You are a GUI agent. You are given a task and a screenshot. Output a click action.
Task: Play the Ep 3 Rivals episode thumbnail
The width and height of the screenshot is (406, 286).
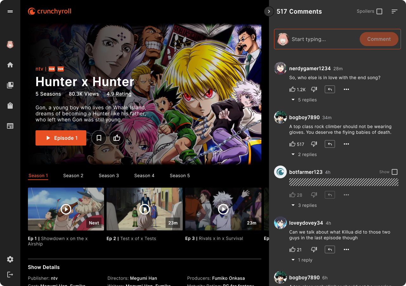[223, 209]
